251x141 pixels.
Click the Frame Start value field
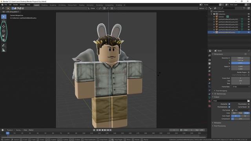click(240, 78)
